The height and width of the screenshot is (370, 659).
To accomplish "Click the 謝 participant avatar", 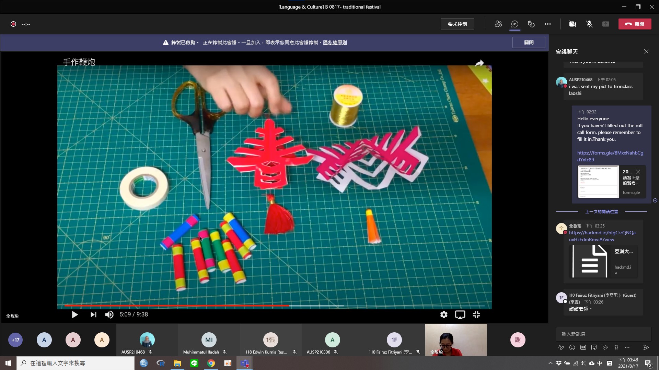I will pyautogui.click(x=518, y=340).
